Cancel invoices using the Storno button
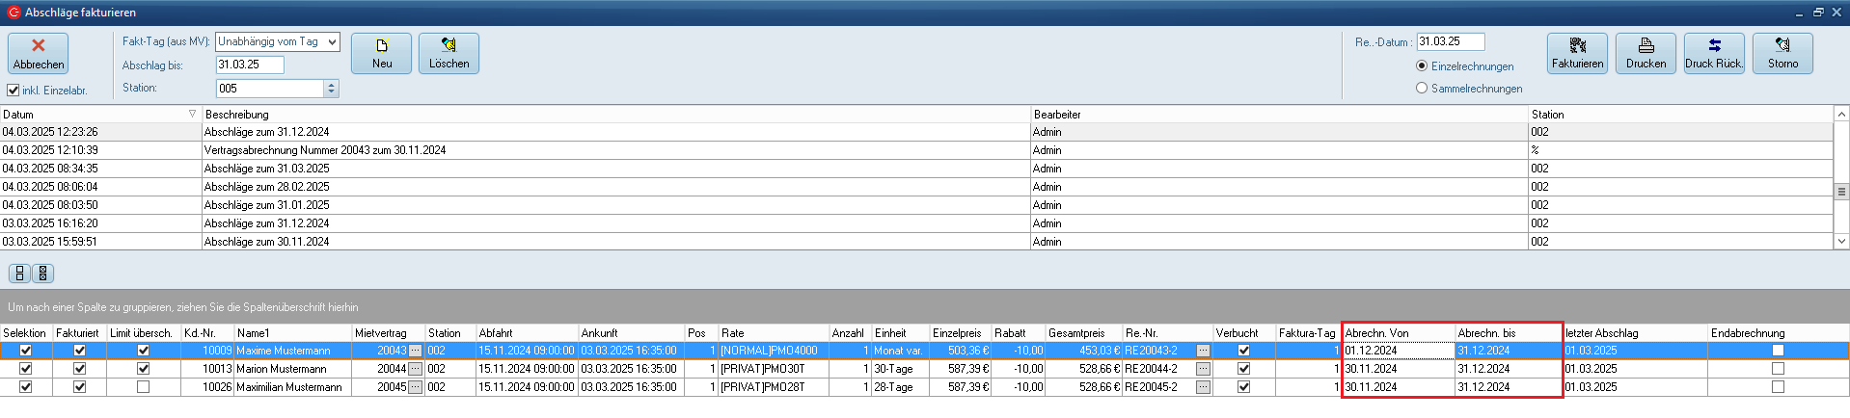The image size is (1850, 418). pos(1782,53)
